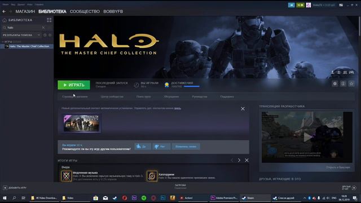Close the ИТОГИ ИГРЫ section
The image size is (361, 203).
click(x=246, y=160)
